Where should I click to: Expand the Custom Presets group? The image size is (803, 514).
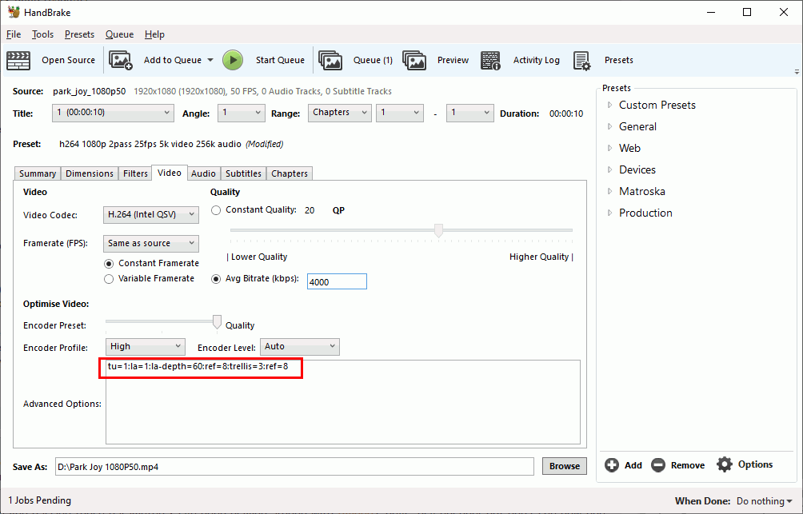[609, 105]
